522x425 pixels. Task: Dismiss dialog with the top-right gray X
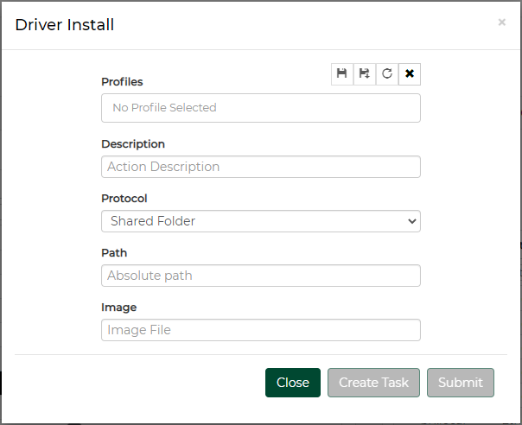pos(501,22)
